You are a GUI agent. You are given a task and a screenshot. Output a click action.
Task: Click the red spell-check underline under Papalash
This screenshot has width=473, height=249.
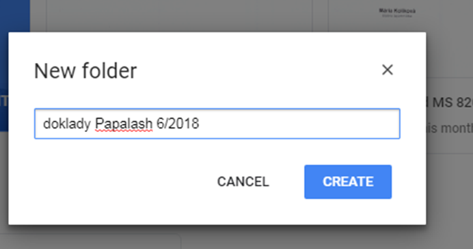coord(124,131)
